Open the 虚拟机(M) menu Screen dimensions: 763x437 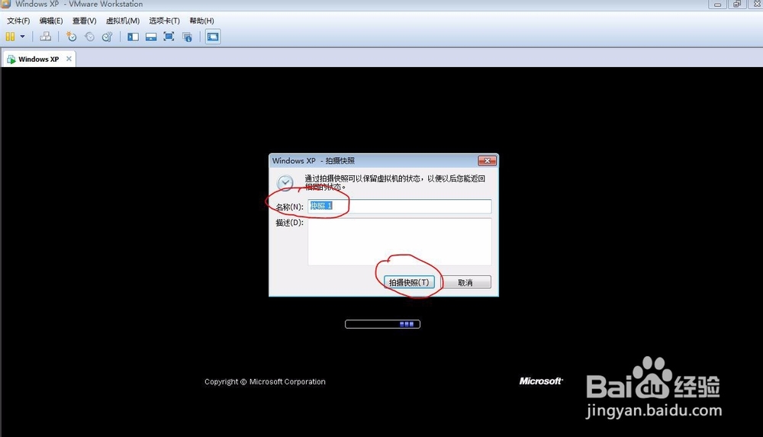pos(123,21)
